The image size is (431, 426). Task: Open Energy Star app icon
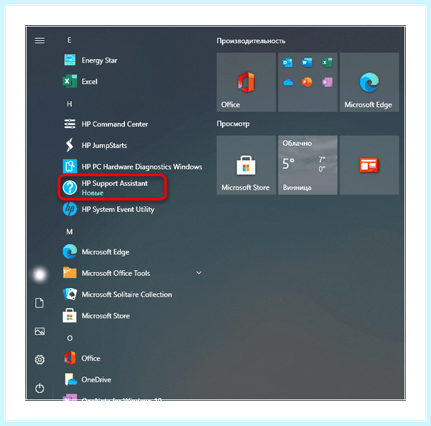70,60
